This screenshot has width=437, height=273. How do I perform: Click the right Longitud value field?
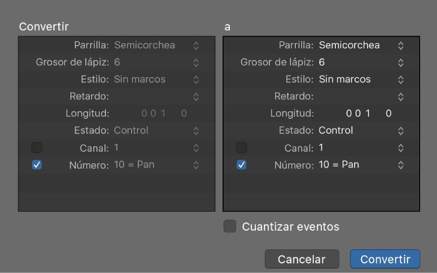tap(368, 114)
